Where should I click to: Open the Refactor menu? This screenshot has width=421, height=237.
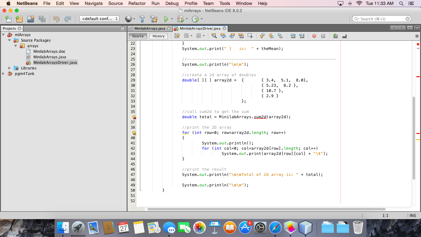(x=137, y=3)
